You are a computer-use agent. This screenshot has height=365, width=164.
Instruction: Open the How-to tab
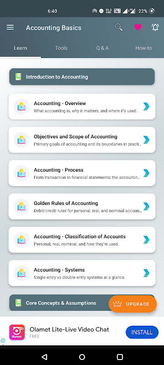click(x=143, y=48)
